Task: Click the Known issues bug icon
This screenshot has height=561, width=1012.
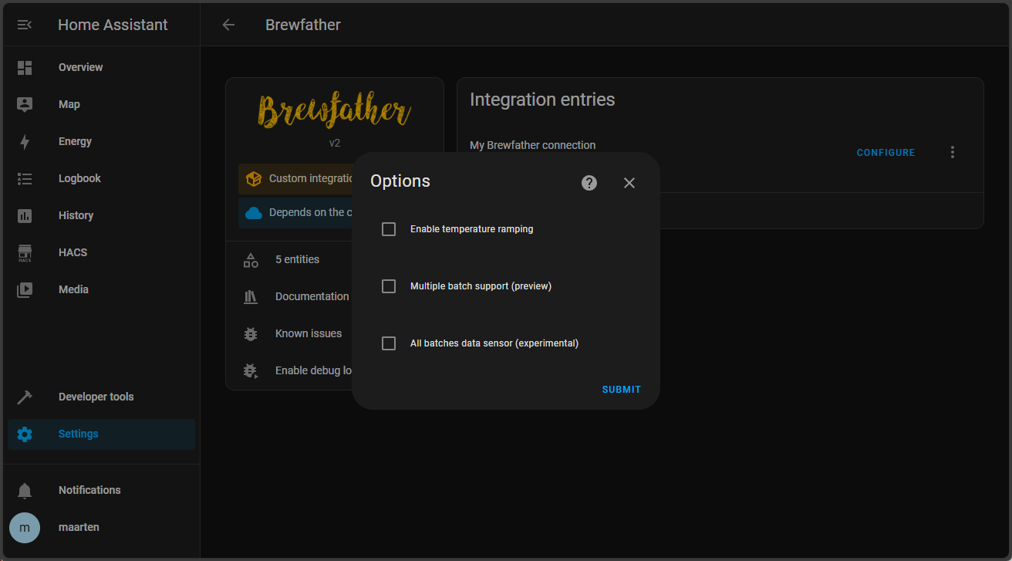Action: [251, 333]
